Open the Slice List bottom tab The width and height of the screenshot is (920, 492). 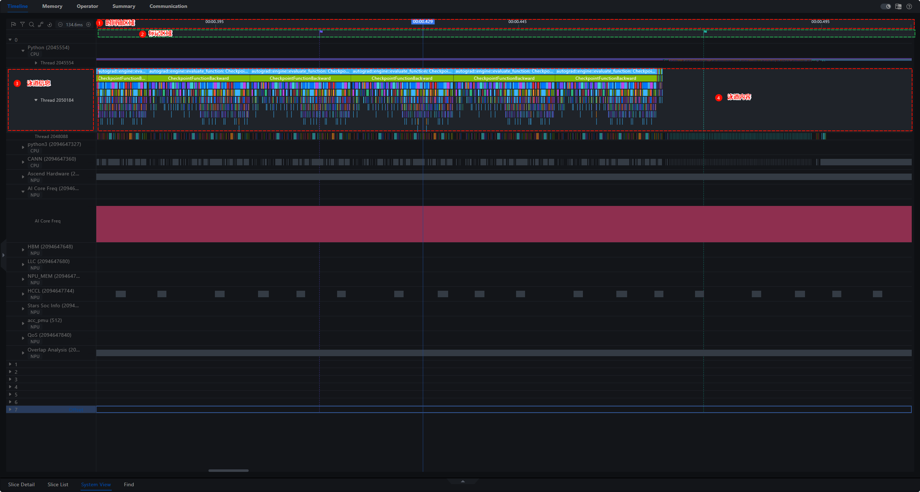58,484
